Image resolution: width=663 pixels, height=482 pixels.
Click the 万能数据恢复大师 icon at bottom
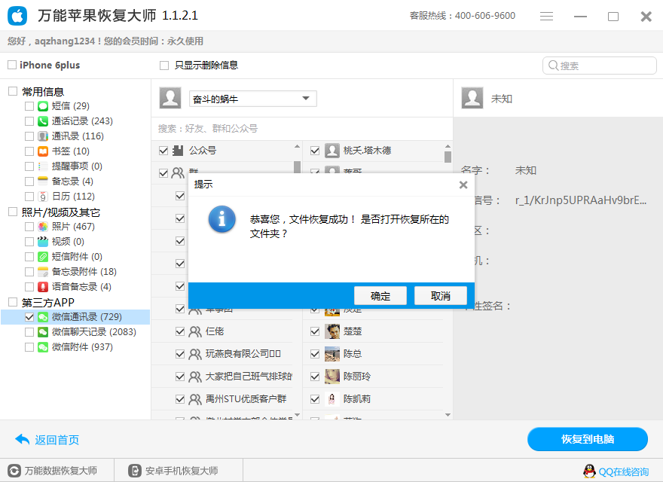click(x=14, y=471)
